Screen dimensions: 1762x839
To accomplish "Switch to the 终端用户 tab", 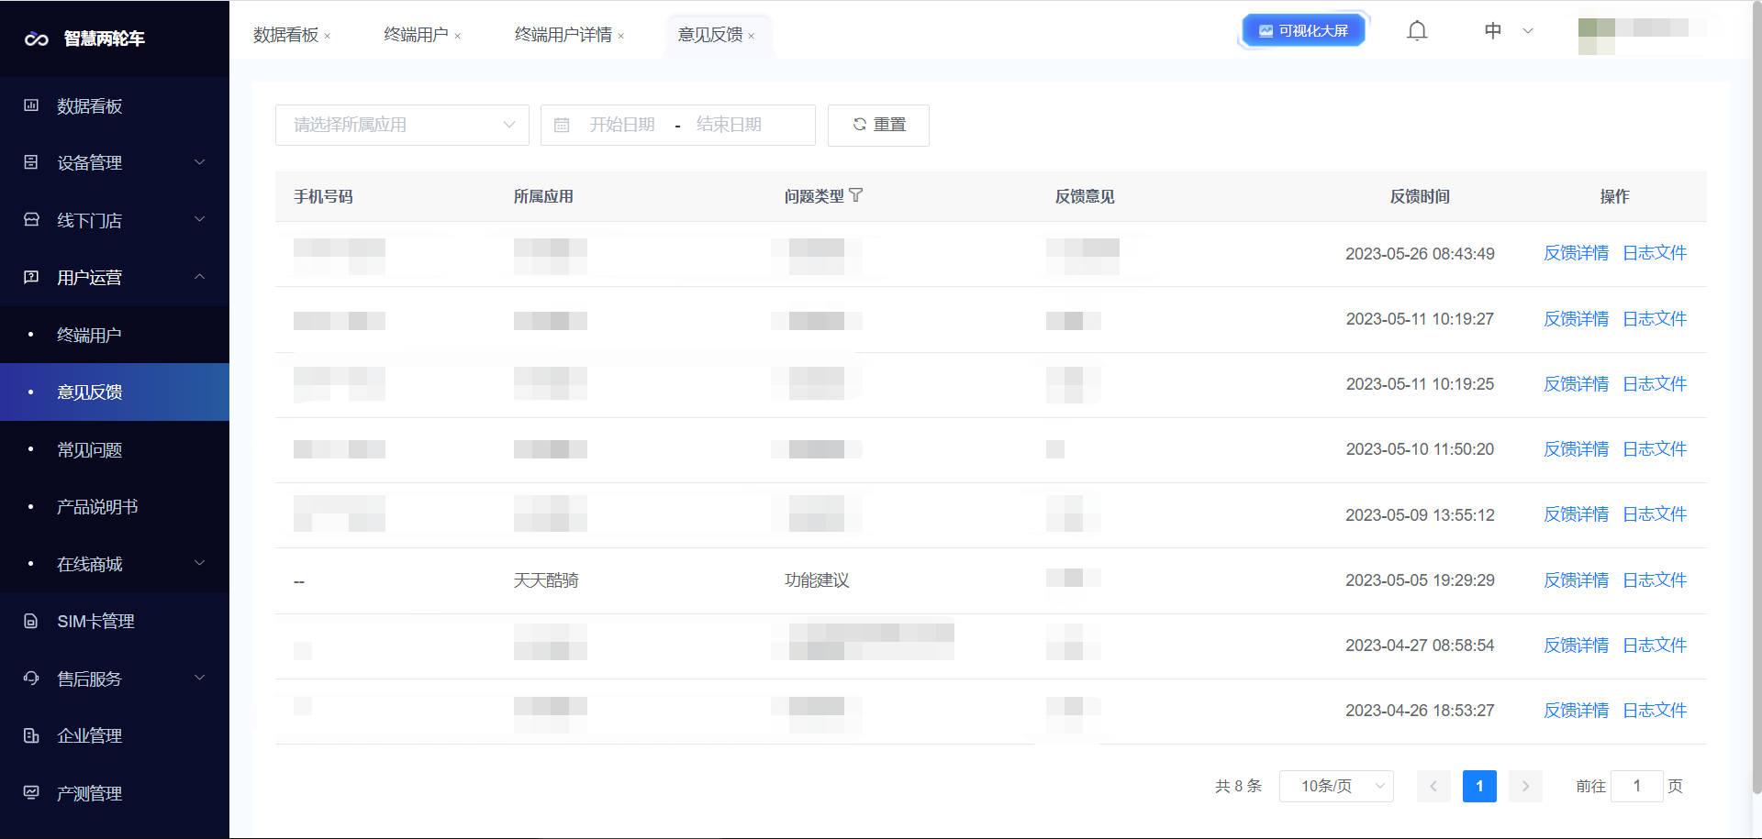I will [x=416, y=35].
